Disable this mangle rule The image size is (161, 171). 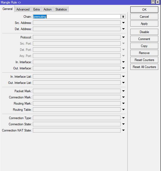click(x=144, y=32)
